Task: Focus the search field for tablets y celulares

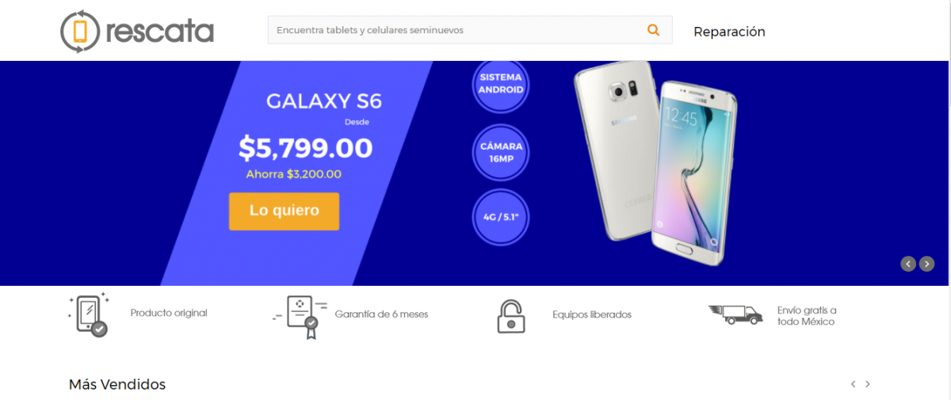Action: point(456,30)
